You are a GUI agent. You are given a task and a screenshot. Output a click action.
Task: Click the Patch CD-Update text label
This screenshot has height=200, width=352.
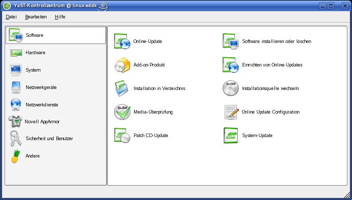click(x=151, y=136)
